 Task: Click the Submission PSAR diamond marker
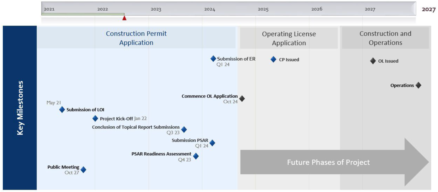[212, 143]
